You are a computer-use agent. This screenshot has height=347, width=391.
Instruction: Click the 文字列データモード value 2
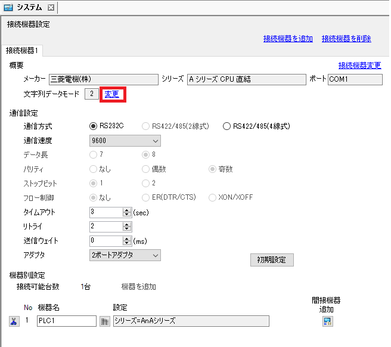point(92,94)
